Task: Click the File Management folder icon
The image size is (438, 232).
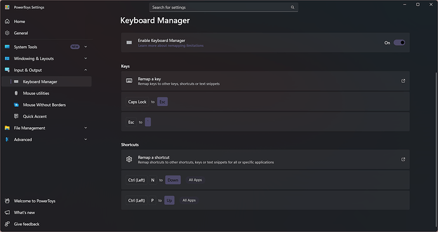Action: pos(7,128)
